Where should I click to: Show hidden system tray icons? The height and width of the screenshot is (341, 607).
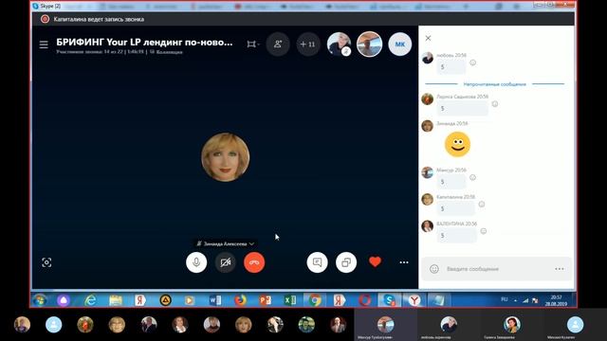tap(515, 300)
